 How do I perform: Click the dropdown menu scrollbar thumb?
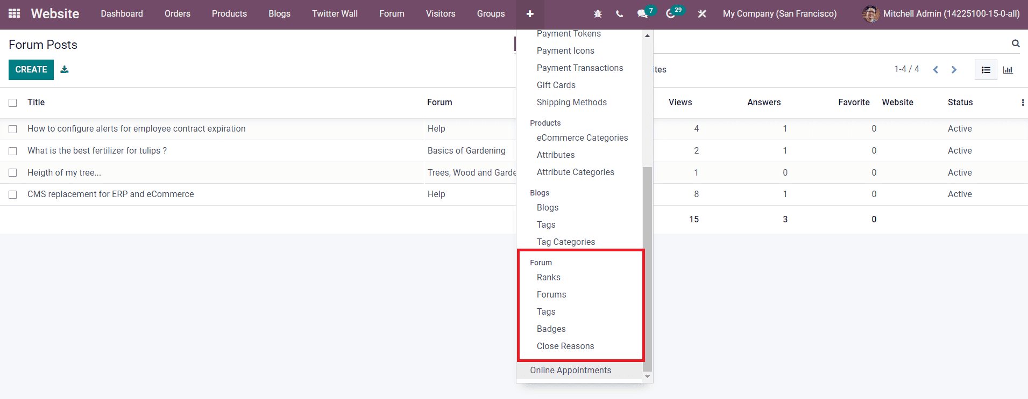[647, 269]
